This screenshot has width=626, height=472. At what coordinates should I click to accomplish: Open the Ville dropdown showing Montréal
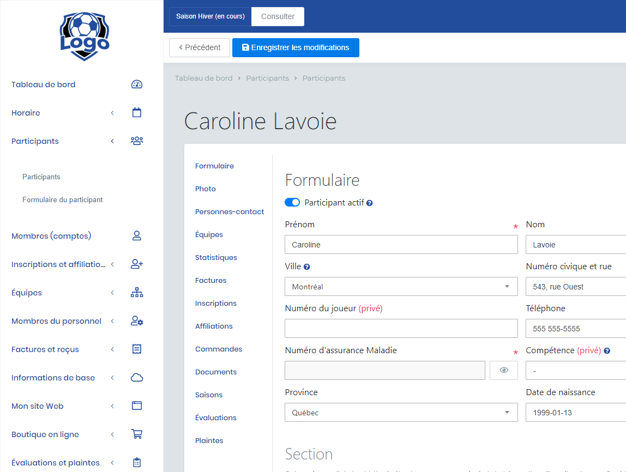(401, 287)
